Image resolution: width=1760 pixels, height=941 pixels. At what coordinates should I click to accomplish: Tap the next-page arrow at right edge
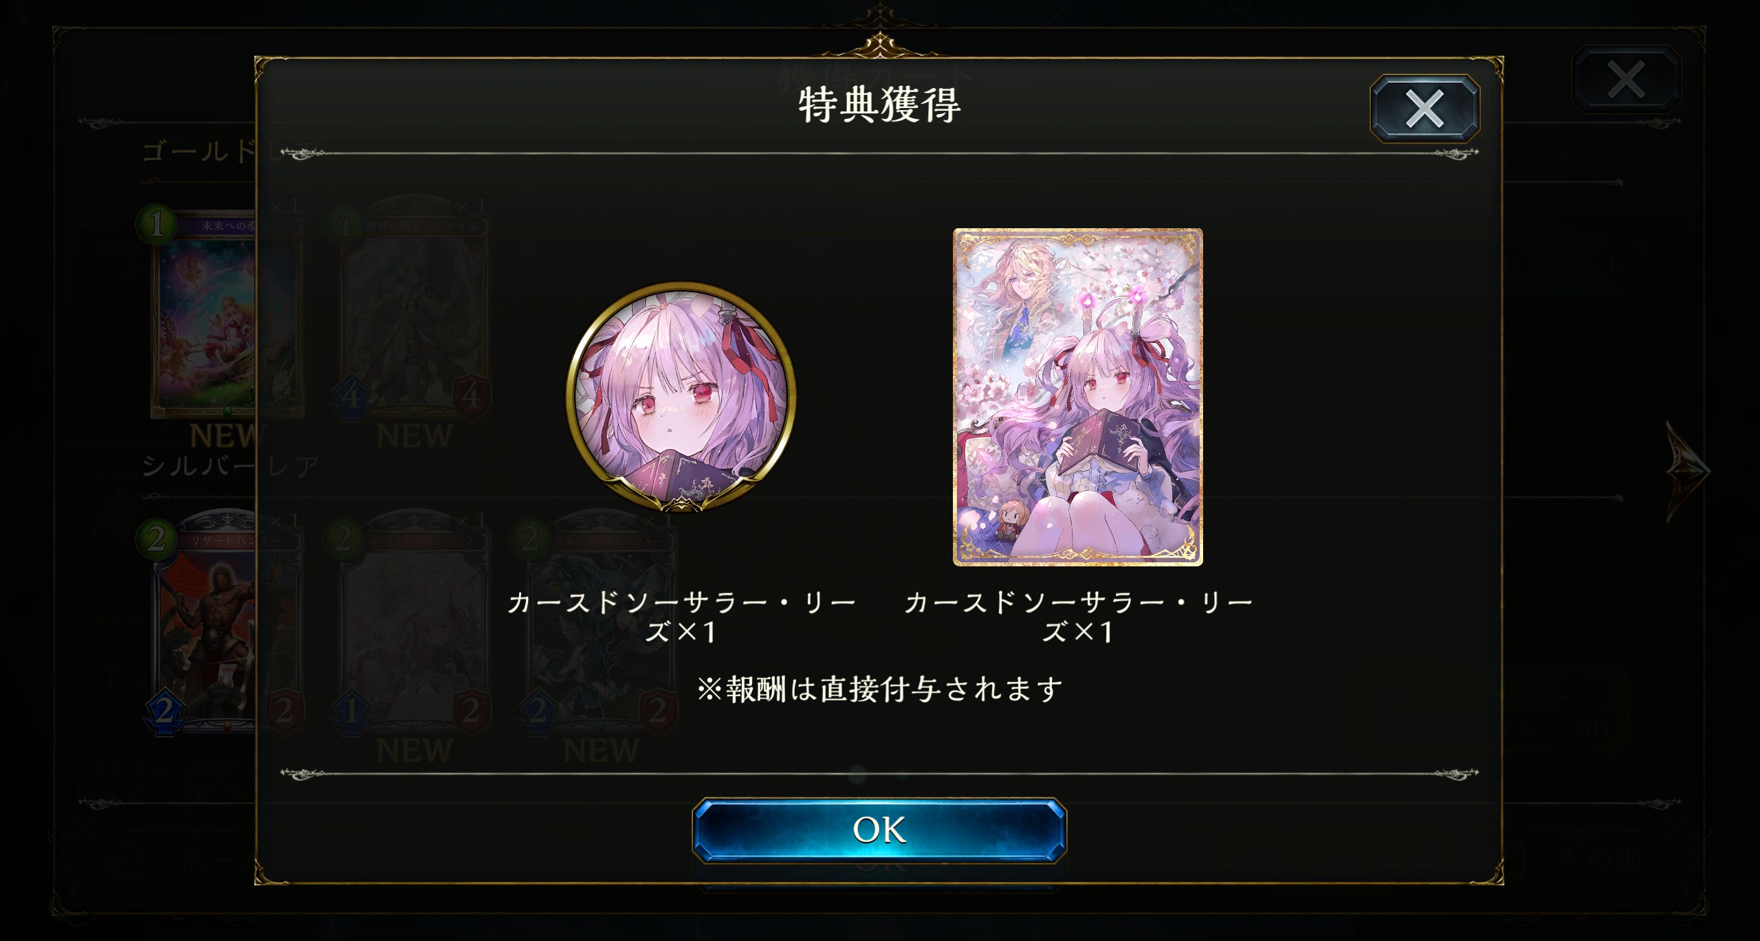coord(1688,472)
